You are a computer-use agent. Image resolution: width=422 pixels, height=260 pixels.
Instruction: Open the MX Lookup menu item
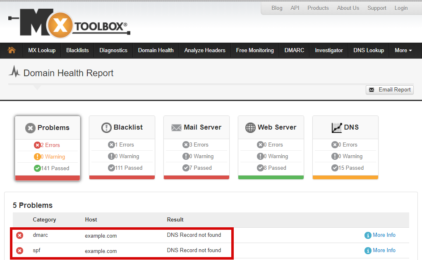click(42, 50)
